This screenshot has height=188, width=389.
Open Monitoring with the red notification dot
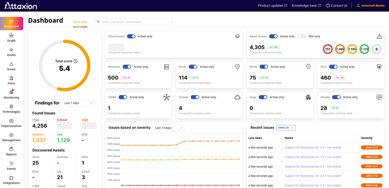(11, 94)
